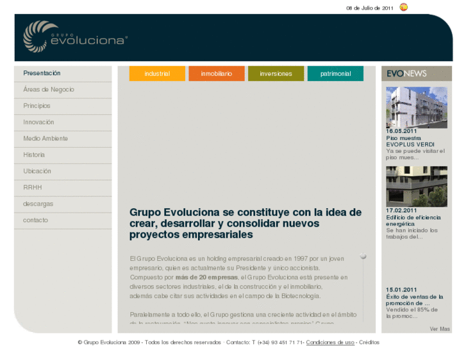Switch to the inmobiliario tab
Image resolution: width=466 pixels, height=350 pixels.
pos(216,74)
